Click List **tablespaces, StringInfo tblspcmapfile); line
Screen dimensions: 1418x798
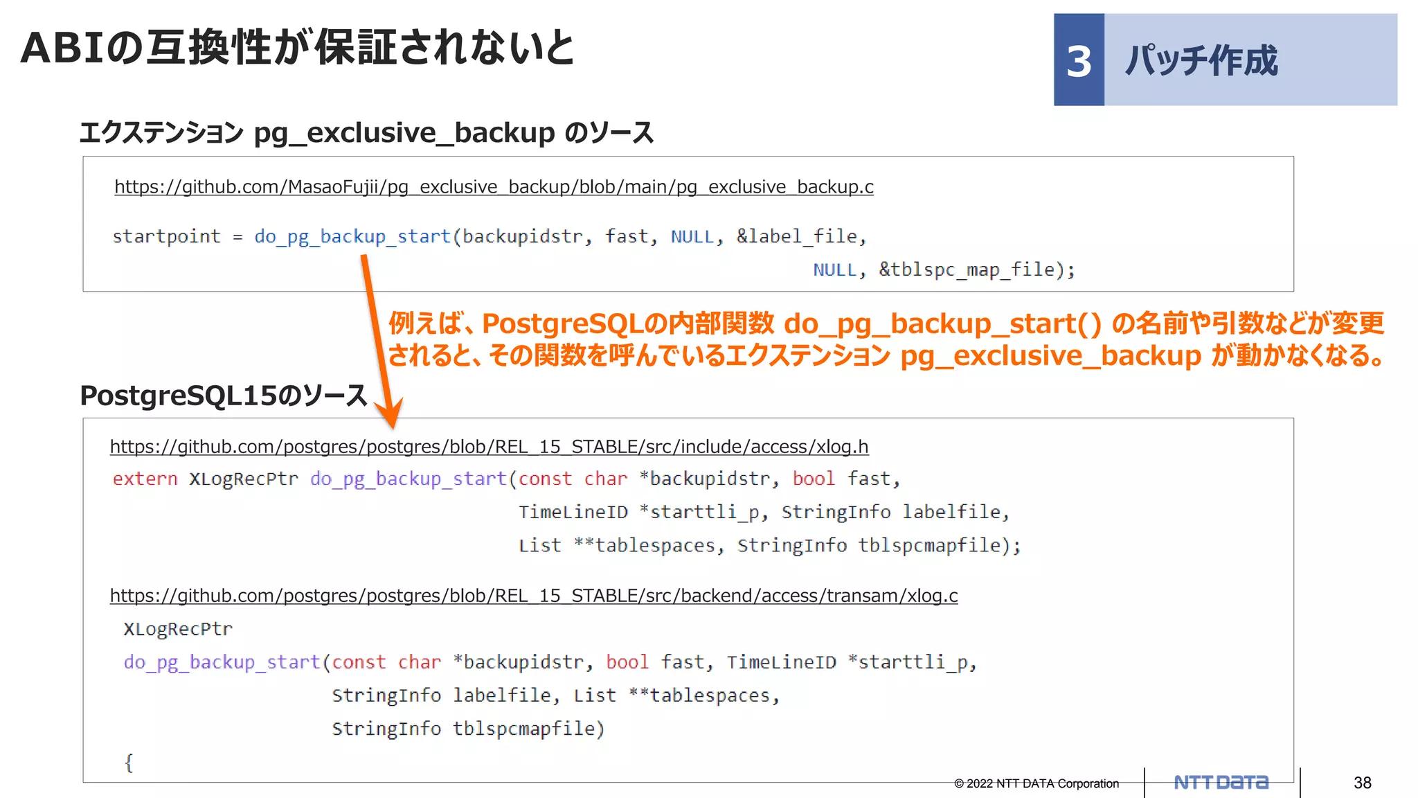[770, 546]
